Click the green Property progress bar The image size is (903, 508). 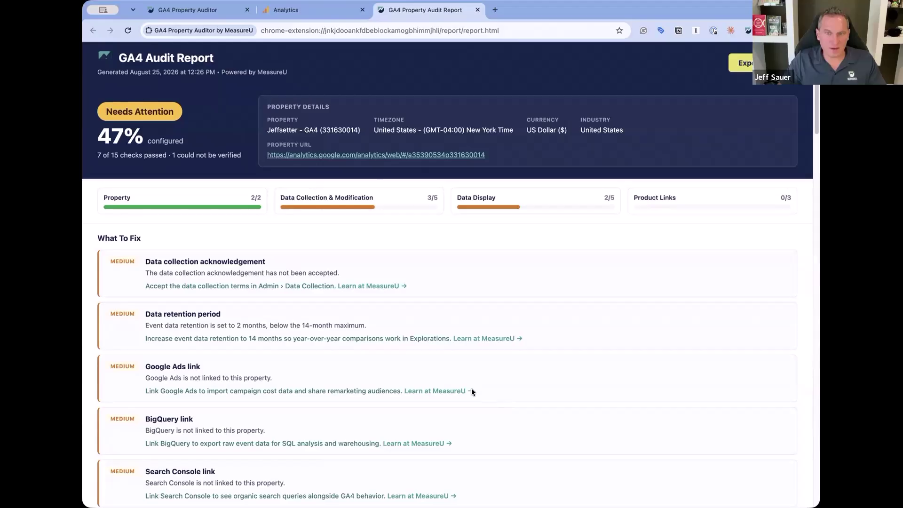click(x=182, y=207)
